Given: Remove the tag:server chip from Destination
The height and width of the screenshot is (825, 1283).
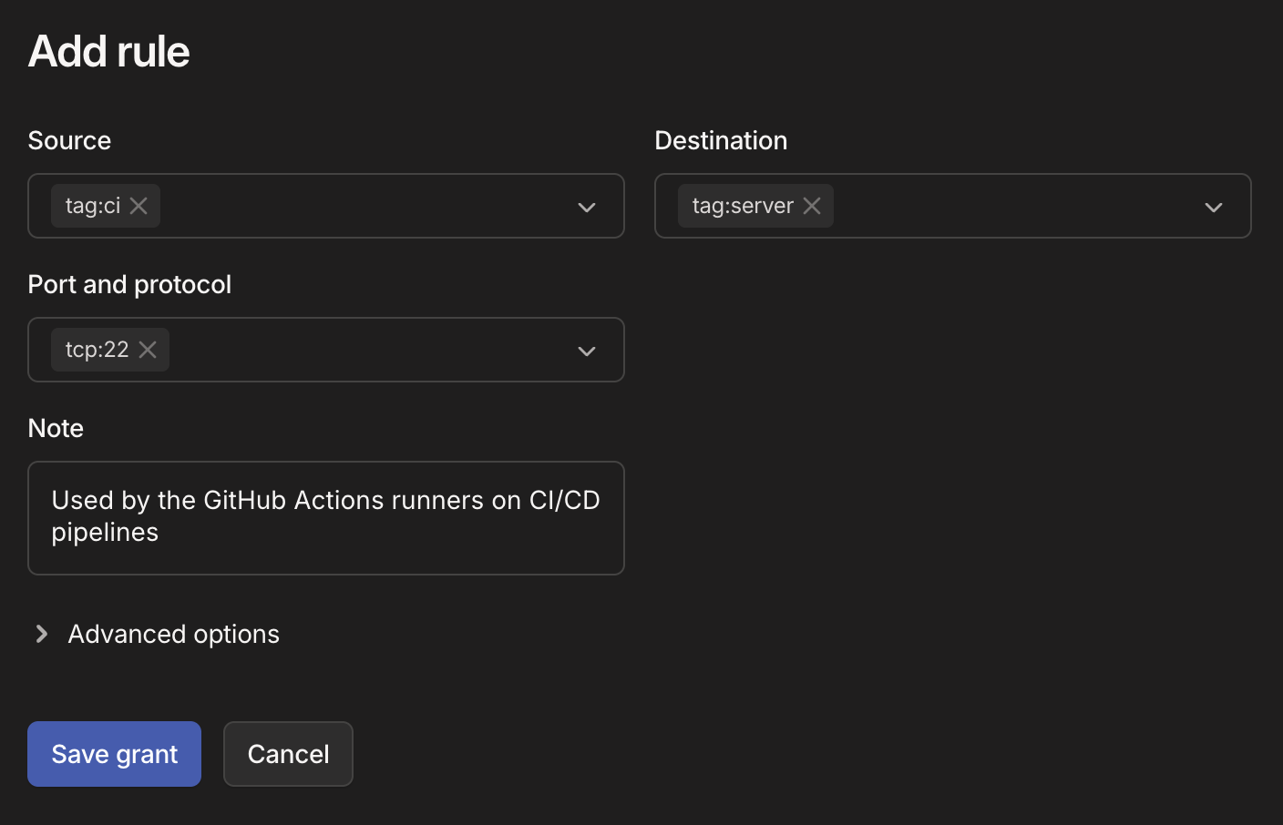Looking at the screenshot, I should (811, 206).
